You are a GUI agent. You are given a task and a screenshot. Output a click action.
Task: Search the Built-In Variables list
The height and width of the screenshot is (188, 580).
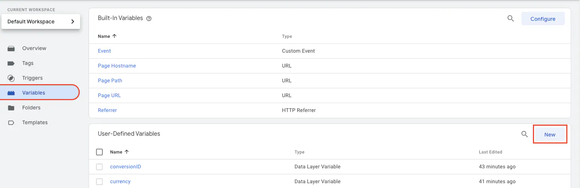[511, 19]
